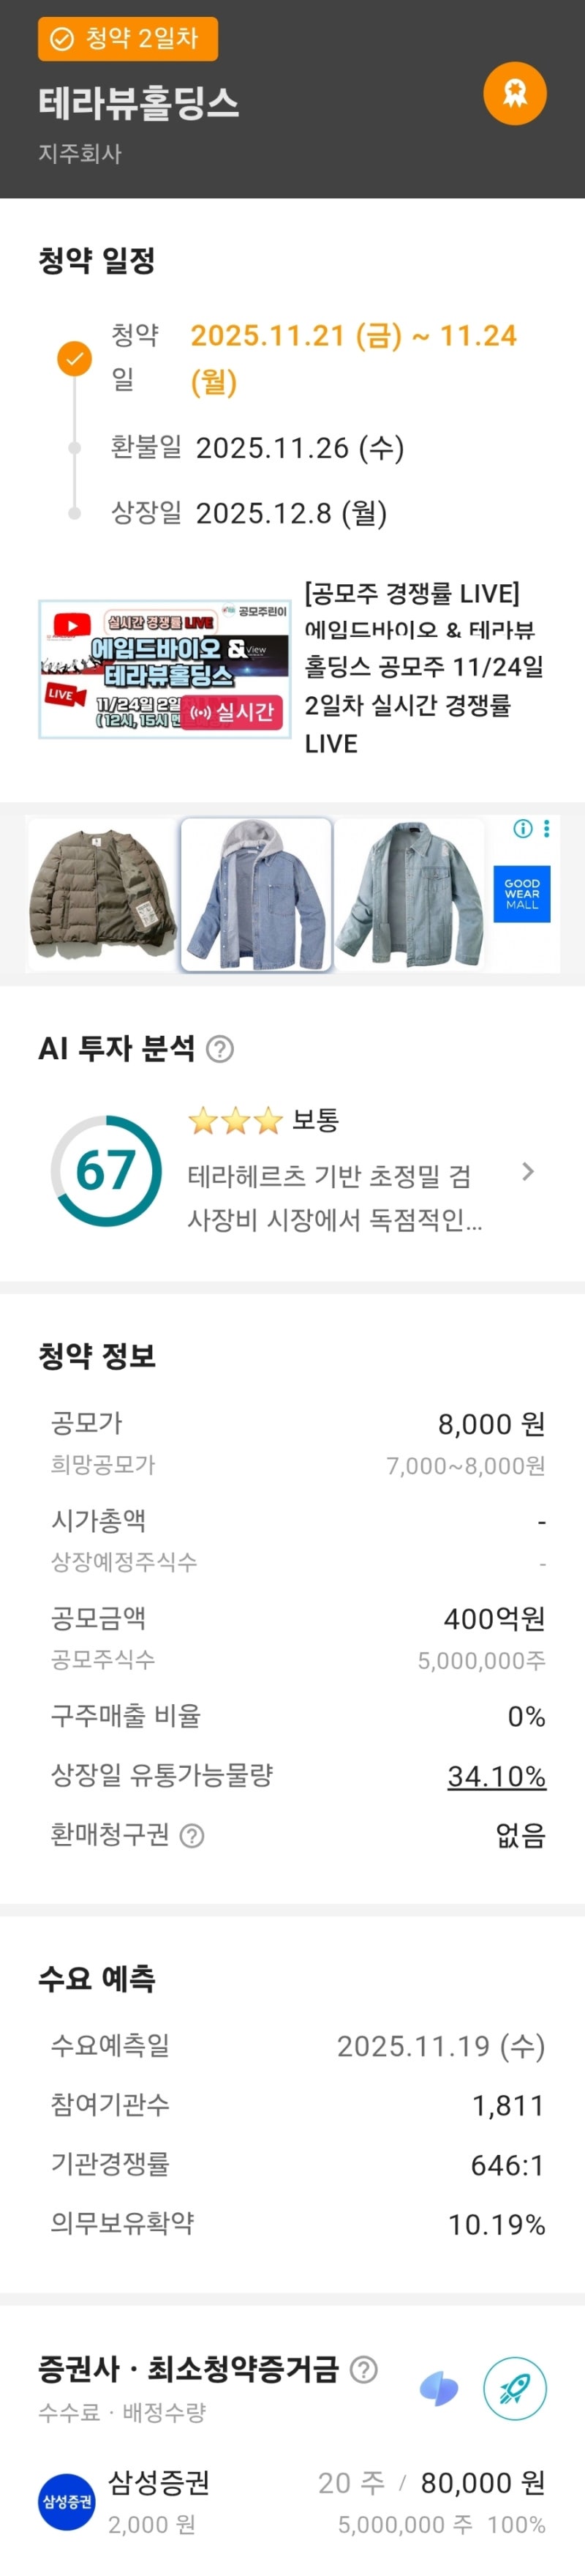Open AI 투자 분석 help question mark
The height and width of the screenshot is (2576, 585).
(x=219, y=1049)
